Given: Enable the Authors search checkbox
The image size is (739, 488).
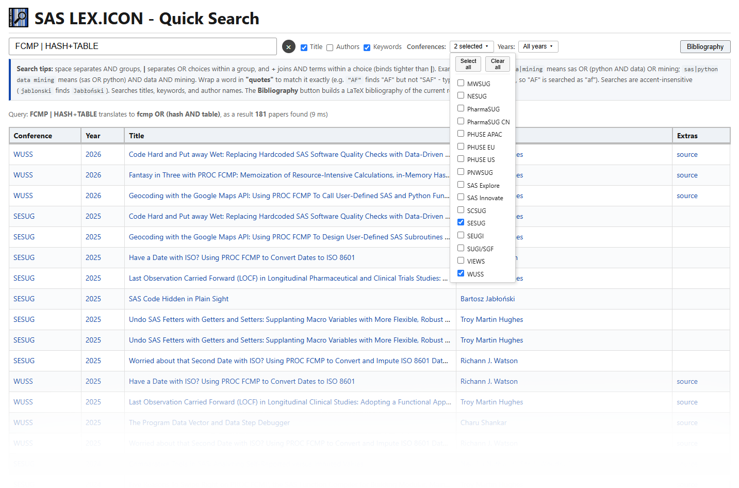Looking at the screenshot, I should 330,47.
